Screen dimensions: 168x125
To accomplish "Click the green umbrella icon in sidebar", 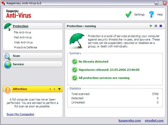I will click(x=8, y=27).
